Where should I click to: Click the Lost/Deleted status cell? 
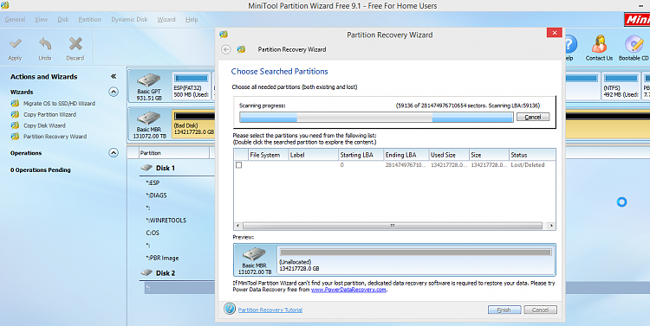point(528,165)
